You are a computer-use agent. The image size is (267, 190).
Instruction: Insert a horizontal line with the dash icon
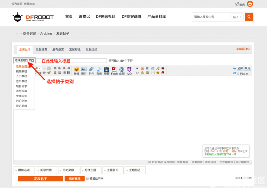tap(45, 68)
